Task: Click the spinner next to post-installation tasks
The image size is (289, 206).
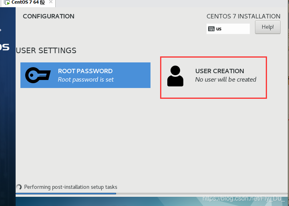Action: click(19, 187)
